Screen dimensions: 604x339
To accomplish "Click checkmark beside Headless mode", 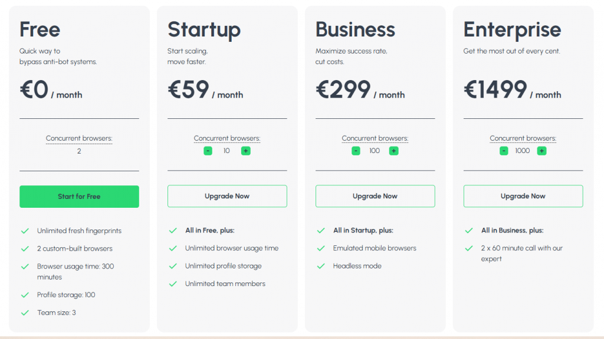I will (x=321, y=266).
